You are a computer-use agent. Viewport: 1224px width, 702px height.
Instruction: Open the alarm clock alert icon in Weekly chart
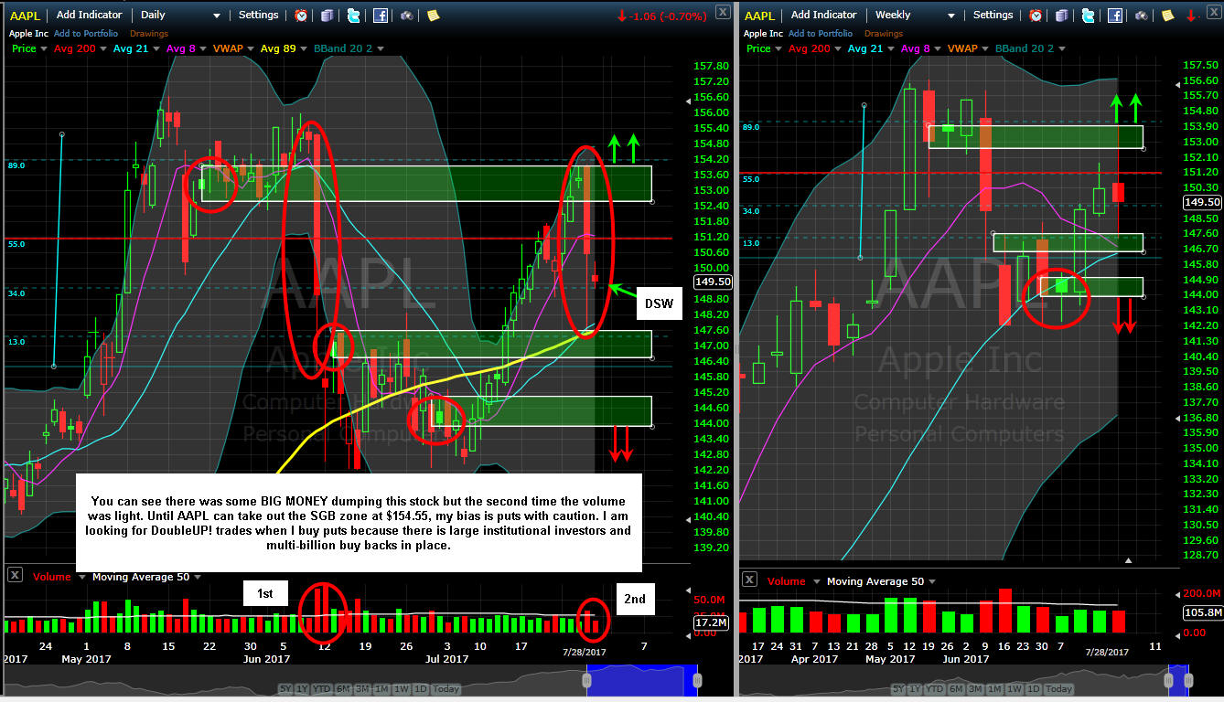pos(1036,16)
